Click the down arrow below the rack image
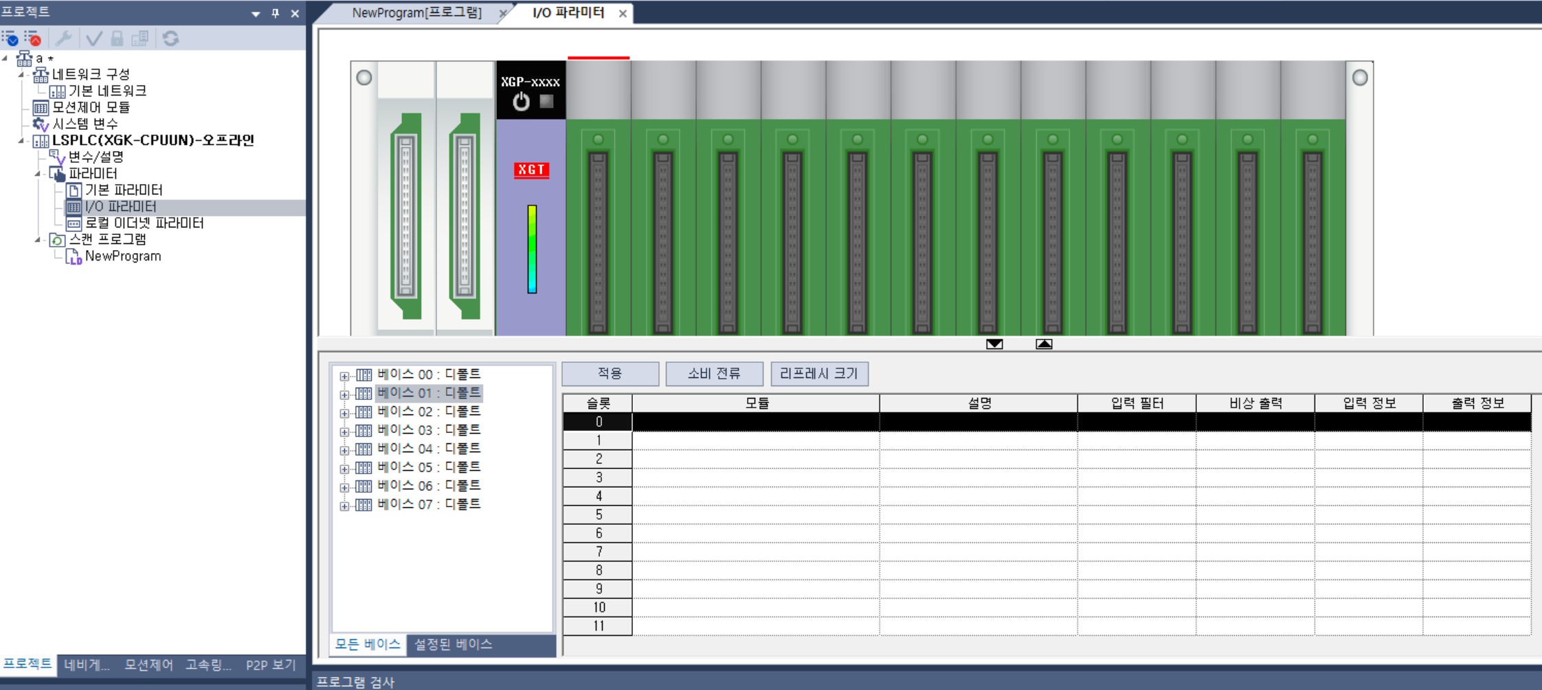 994,344
